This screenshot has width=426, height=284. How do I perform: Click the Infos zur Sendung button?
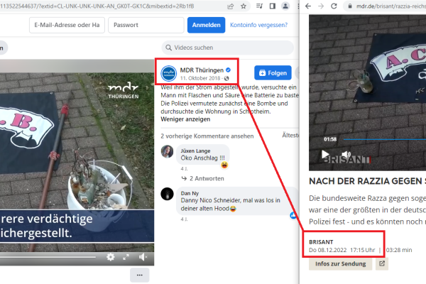(x=340, y=263)
